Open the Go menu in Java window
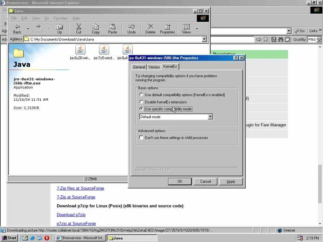Screen dimensions: 323x242 click(47, 18)
